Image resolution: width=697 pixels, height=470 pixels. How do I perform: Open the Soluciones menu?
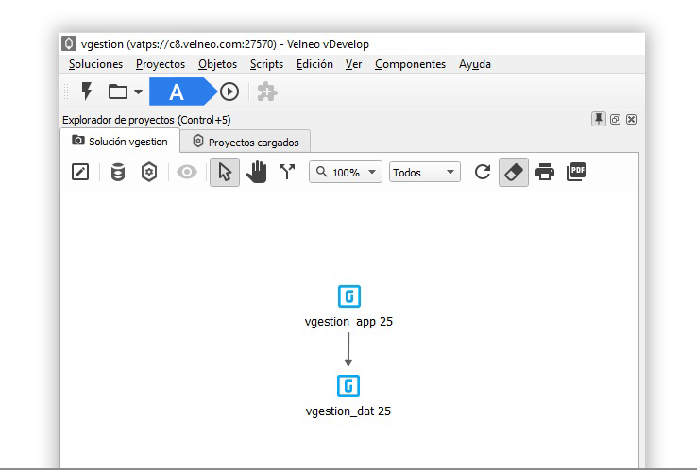tap(95, 64)
